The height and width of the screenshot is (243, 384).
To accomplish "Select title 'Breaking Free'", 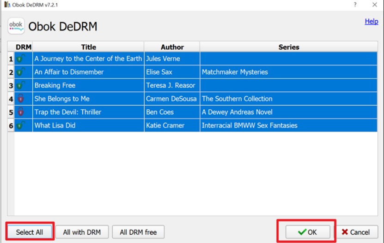I will [88, 85].
